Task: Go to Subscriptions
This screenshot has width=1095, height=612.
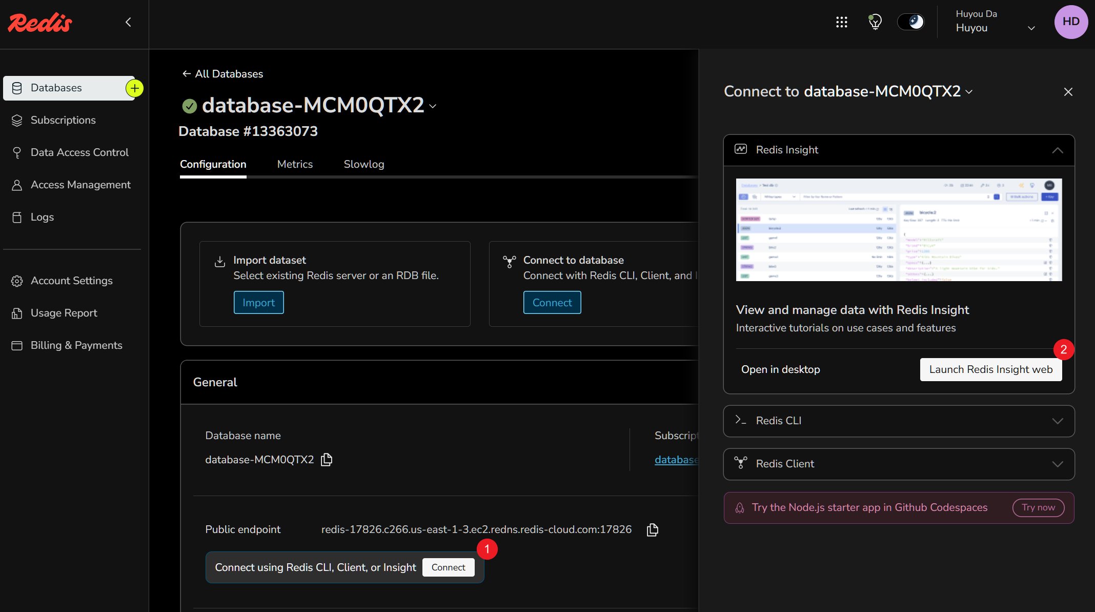Action: [63, 120]
